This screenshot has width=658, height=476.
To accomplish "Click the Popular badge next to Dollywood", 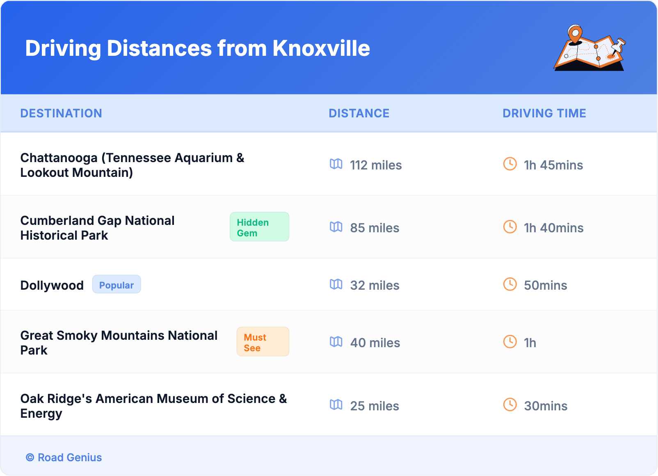I will (117, 285).
